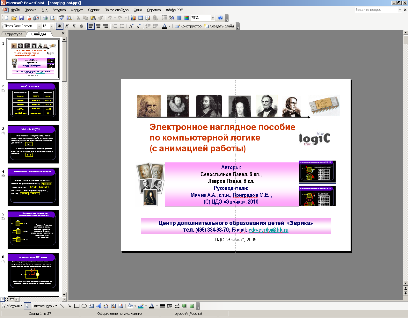Align text right

point(106,26)
